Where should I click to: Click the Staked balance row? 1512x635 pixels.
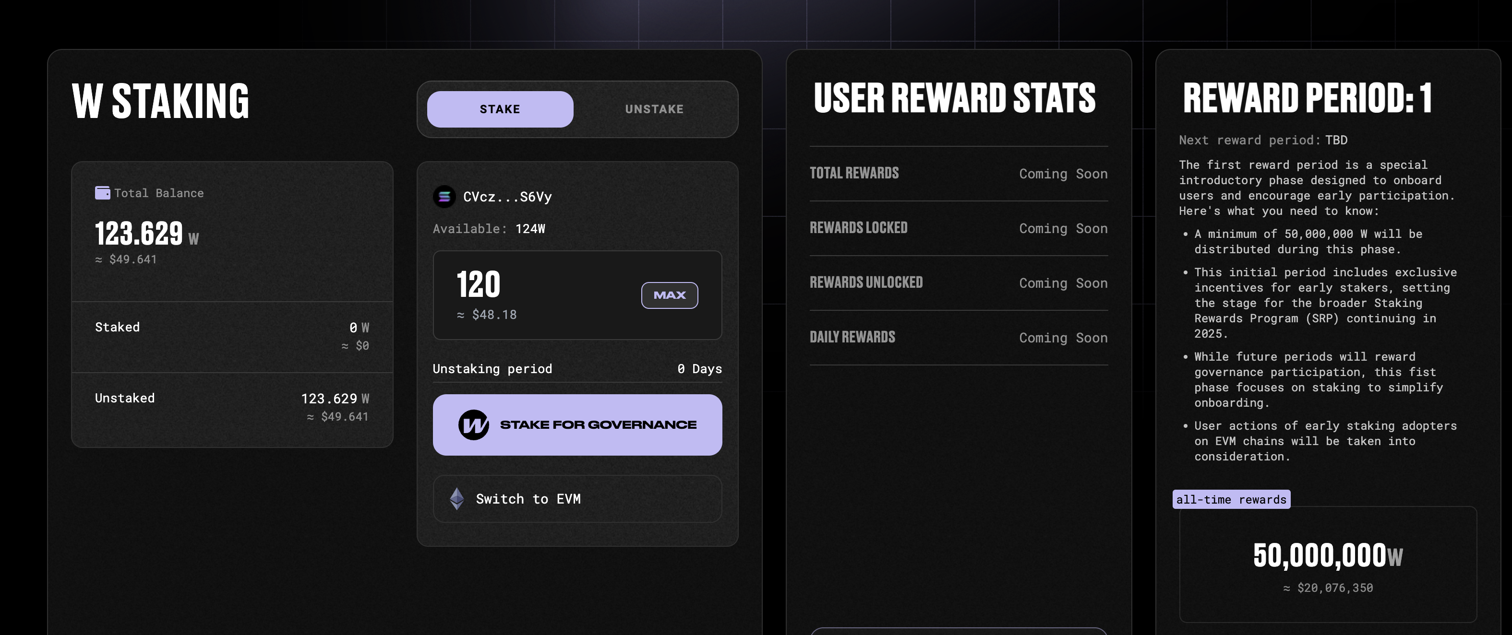(x=232, y=337)
